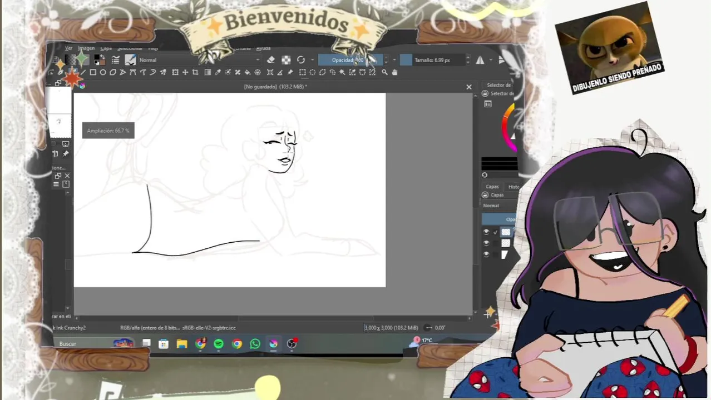Close the No guardado document tab

[469, 87]
